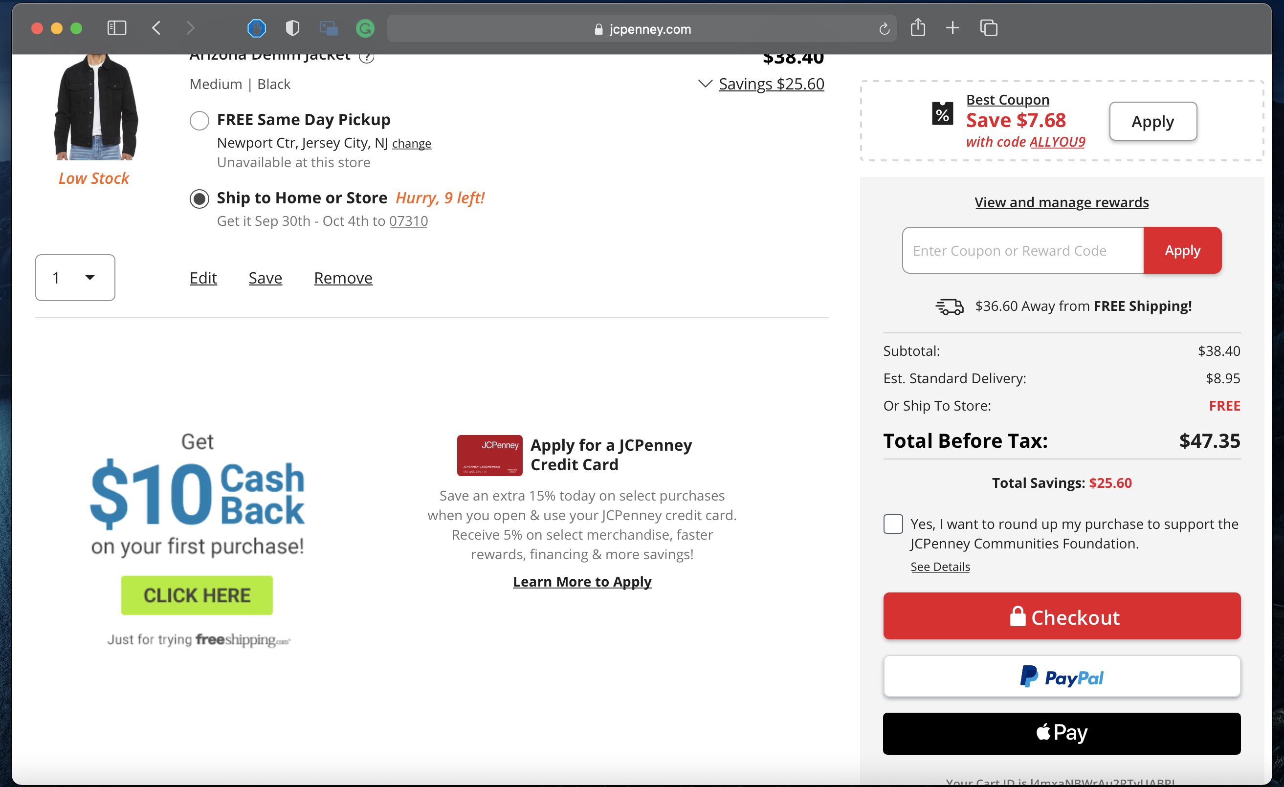This screenshot has height=787, width=1284.
Task: Open the quantity dropdown showing 1
Action: point(75,278)
